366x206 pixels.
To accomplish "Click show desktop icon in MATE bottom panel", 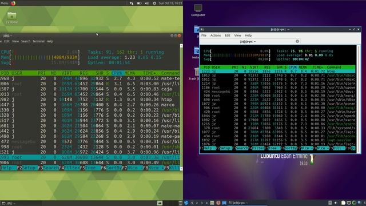I will click(x=160, y=203).
